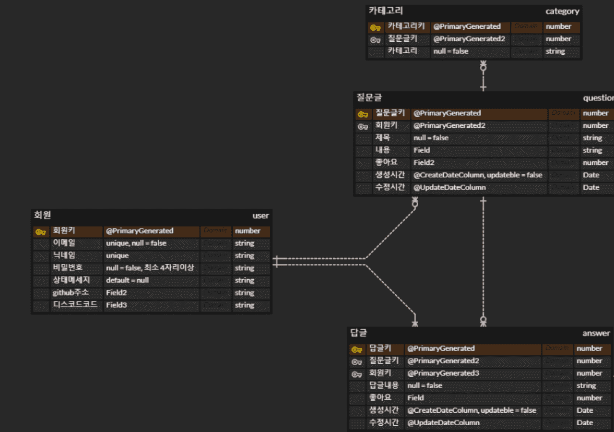Screen dimensions: 614x432
Task: Click the '@PrimaryGenerated3' comment cell
Action: tap(443, 373)
